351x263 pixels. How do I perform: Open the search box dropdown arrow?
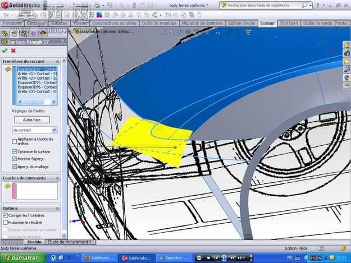pos(310,6)
